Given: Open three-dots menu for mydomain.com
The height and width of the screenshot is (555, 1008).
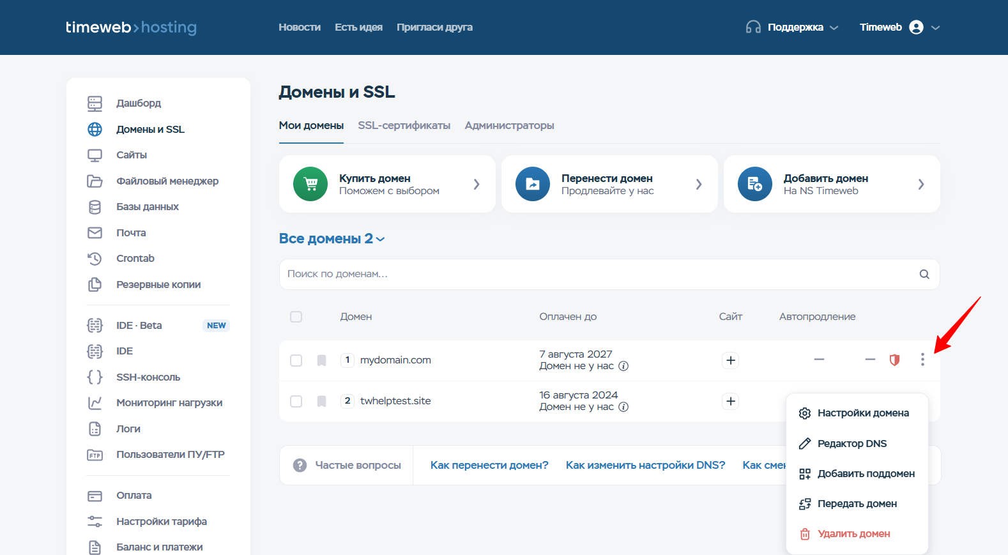Looking at the screenshot, I should (922, 360).
